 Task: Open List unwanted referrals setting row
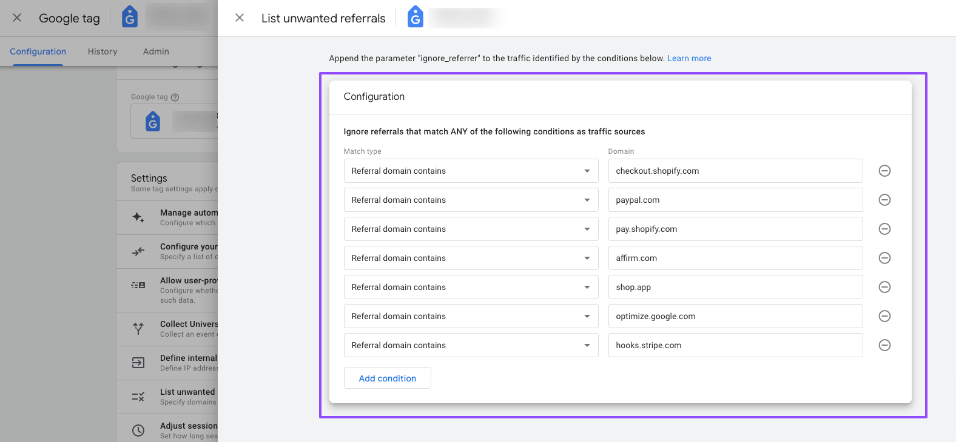click(167, 397)
